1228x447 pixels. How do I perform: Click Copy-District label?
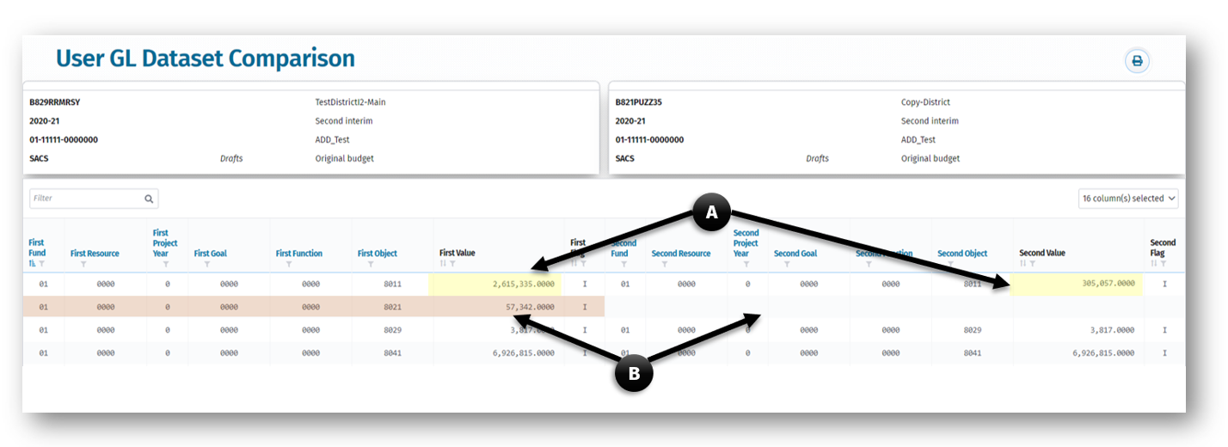(925, 102)
